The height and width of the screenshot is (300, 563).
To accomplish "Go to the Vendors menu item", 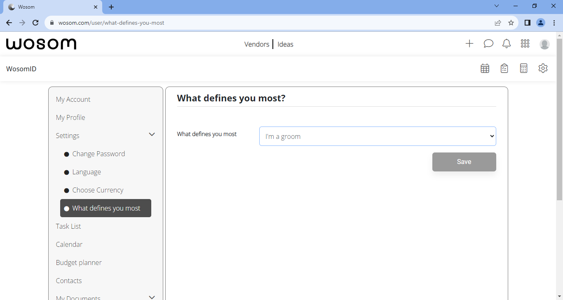I will click(256, 44).
